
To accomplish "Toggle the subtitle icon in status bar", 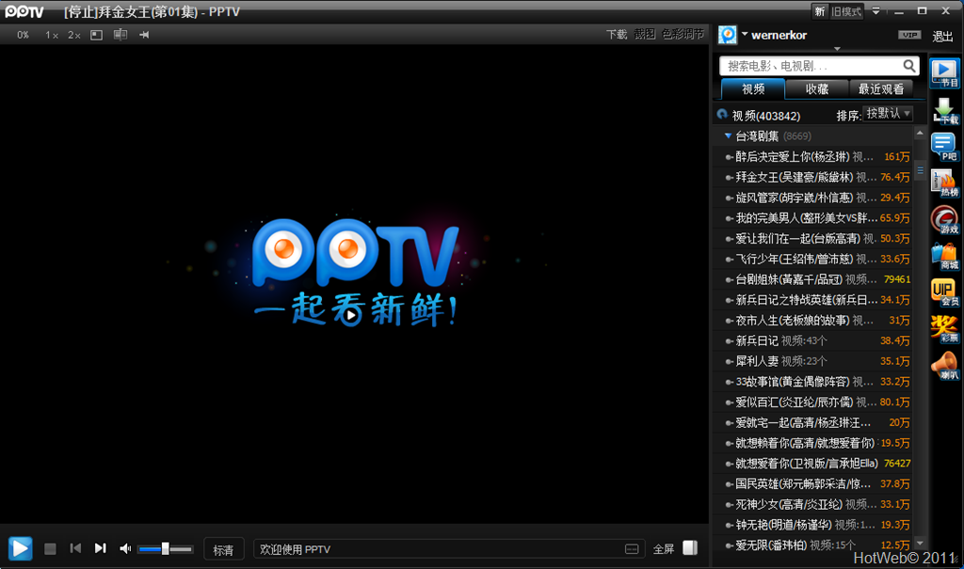I will click(632, 548).
